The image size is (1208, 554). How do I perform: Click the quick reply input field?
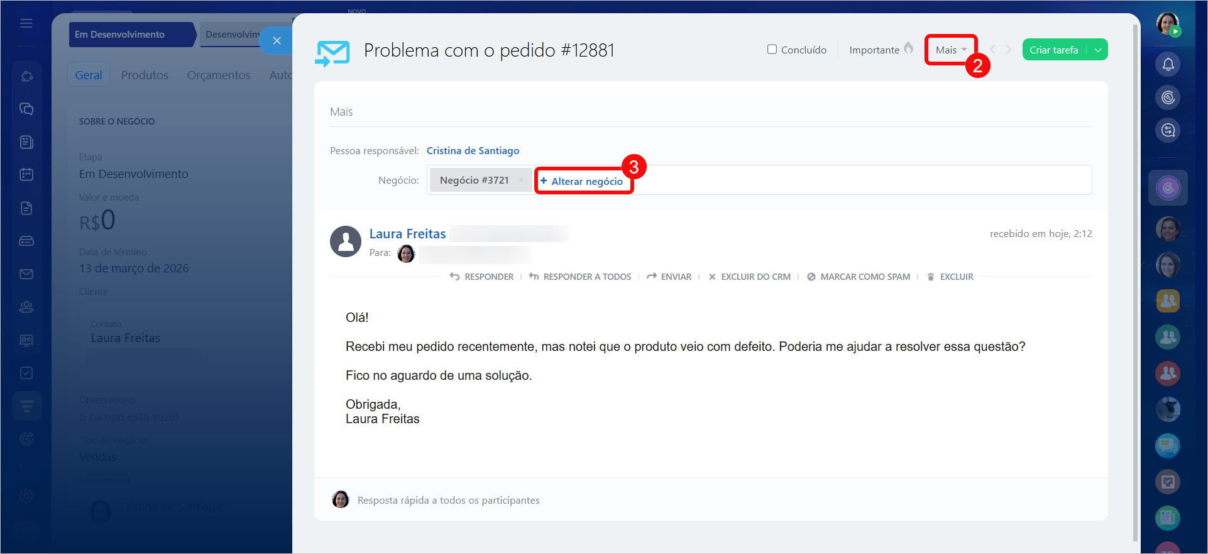click(x=448, y=501)
